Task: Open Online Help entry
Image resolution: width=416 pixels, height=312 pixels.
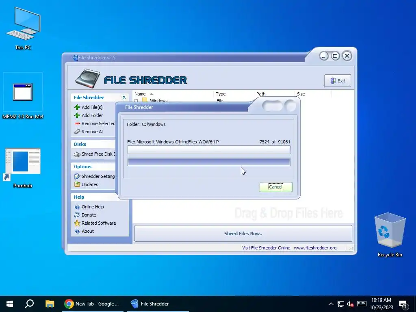Action: [x=93, y=207]
